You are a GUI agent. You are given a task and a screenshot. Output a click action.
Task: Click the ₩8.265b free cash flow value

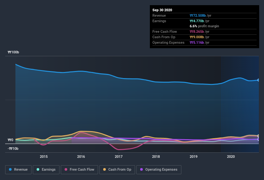coord(197,32)
